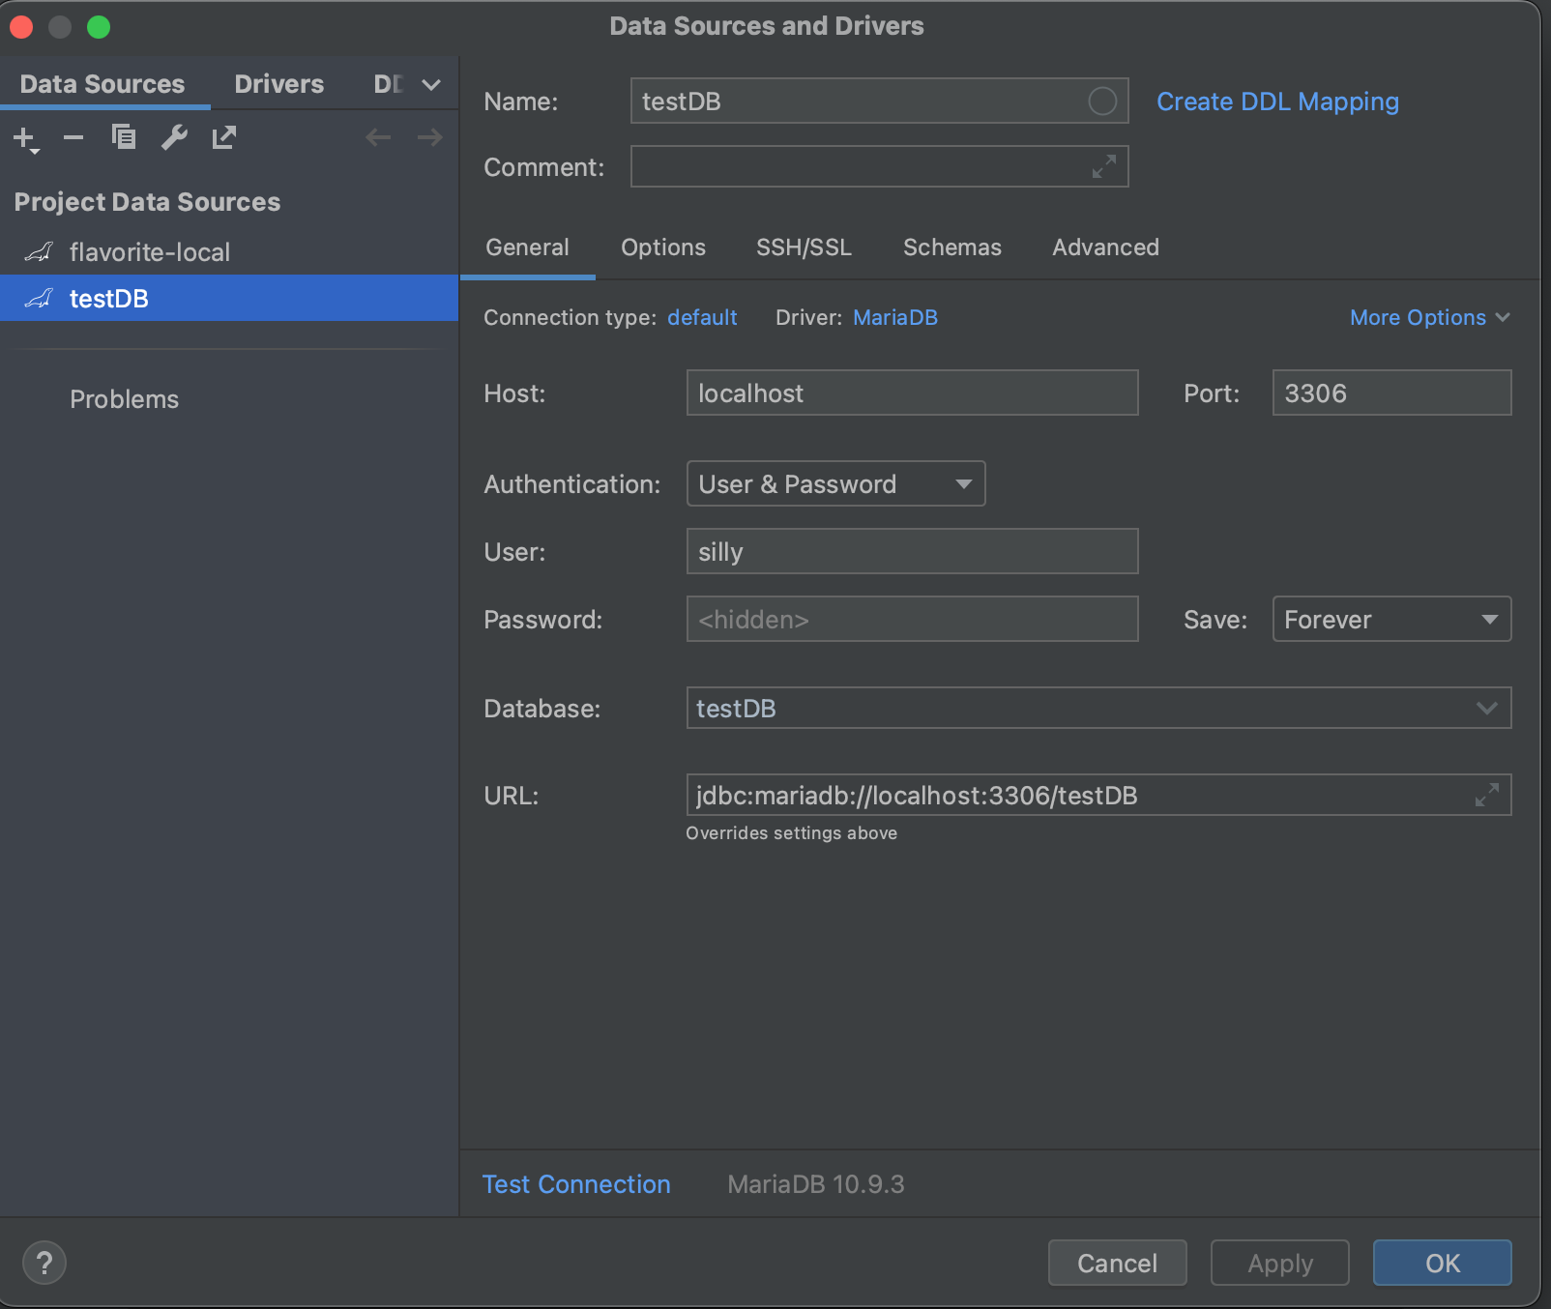Open the SSH/SSL tab
1551x1309 pixels.
(x=804, y=247)
